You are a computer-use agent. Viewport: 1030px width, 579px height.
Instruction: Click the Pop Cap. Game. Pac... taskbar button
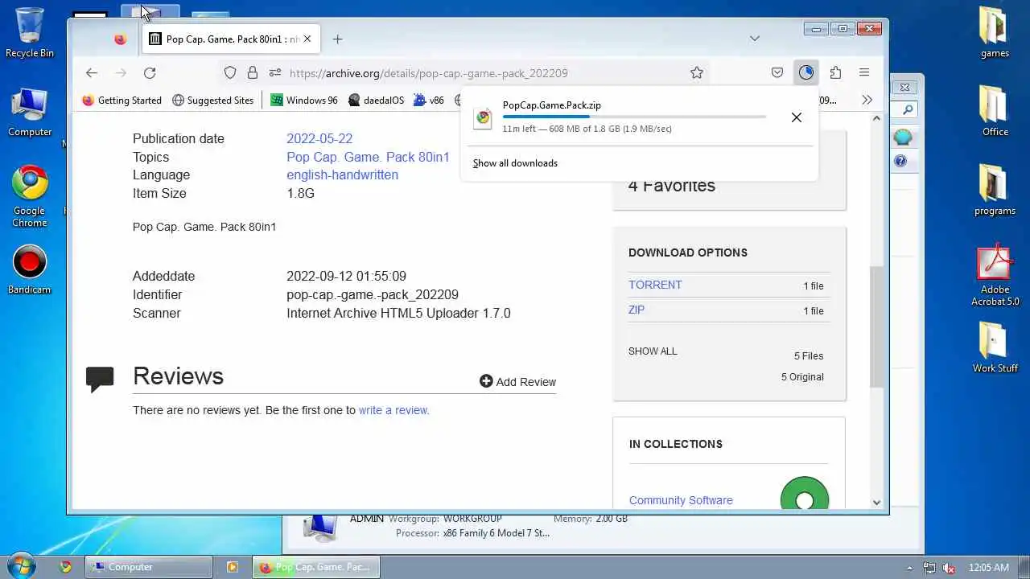[x=315, y=567]
